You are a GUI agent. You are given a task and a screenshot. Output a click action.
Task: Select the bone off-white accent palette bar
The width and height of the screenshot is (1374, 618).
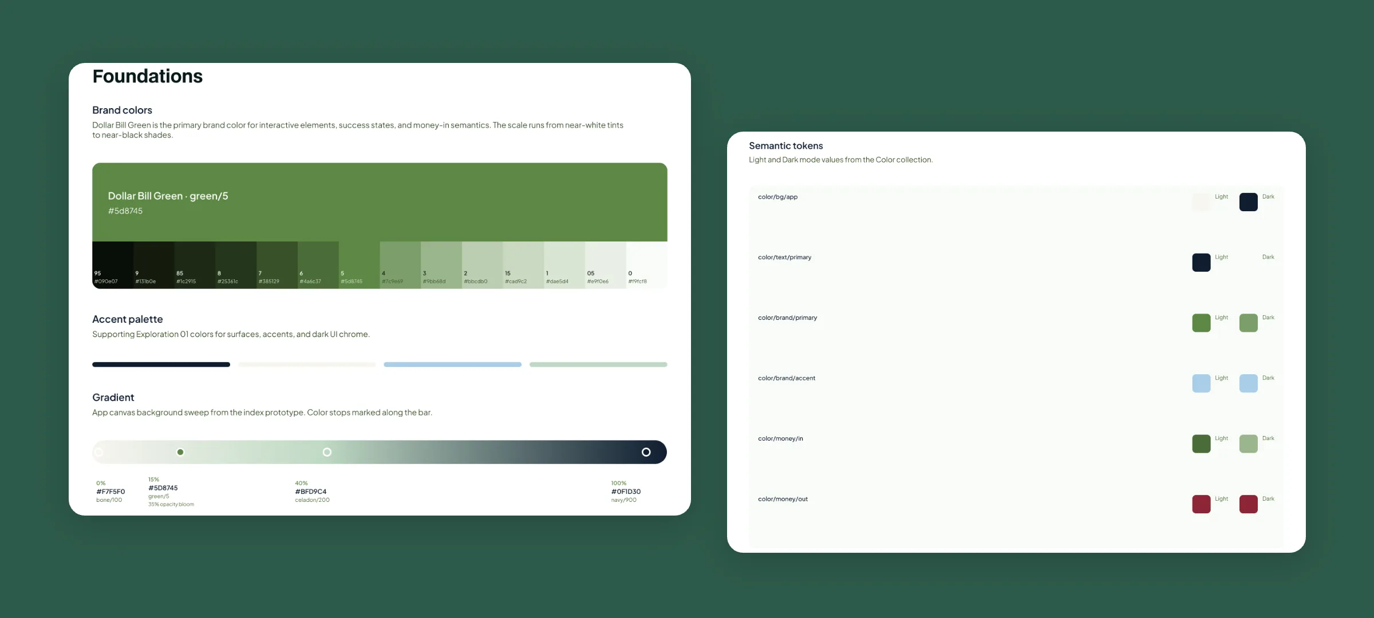click(307, 365)
